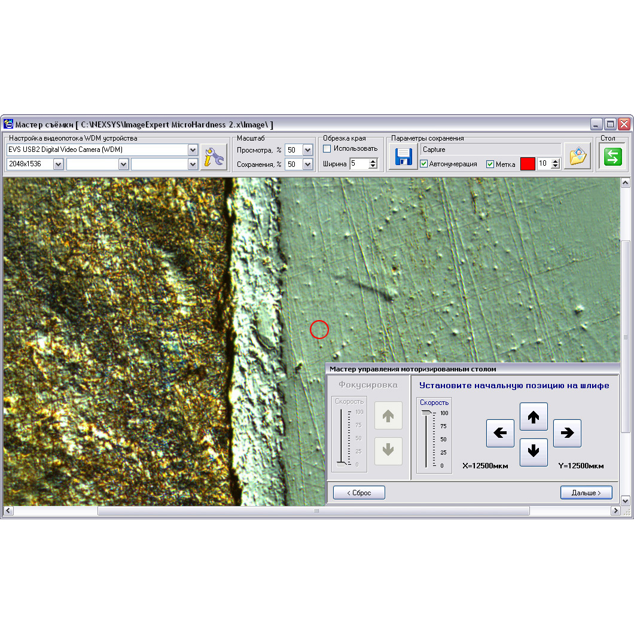Open the EVS USB2 camera device dropdown
The width and height of the screenshot is (634, 634).
pos(193,150)
